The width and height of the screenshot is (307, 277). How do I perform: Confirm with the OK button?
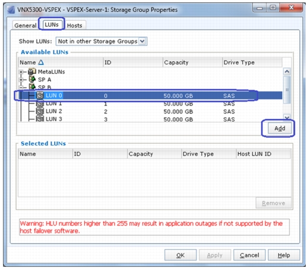tap(181, 255)
